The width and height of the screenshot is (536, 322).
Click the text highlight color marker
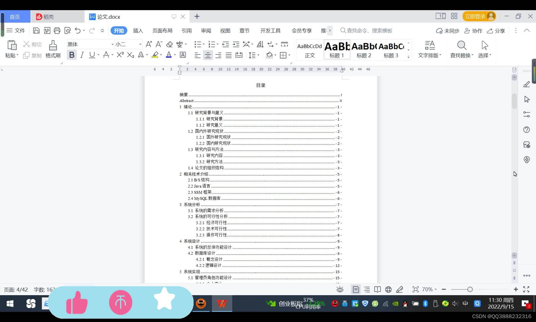coord(155,55)
